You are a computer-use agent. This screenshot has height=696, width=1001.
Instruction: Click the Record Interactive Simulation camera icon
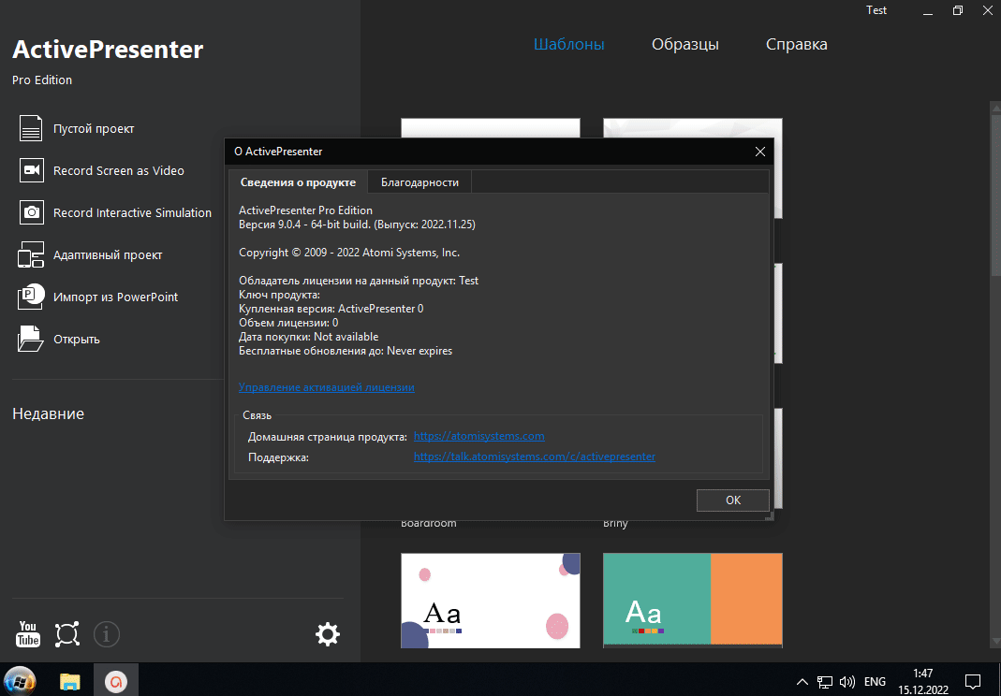coord(31,212)
